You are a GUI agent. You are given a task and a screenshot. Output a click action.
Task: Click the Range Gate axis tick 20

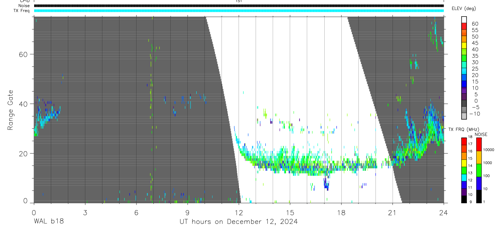[x=23, y=153]
